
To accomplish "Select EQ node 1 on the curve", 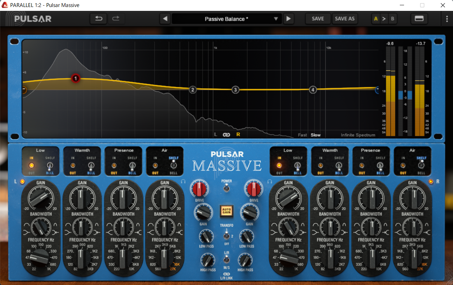I will click(x=76, y=78).
